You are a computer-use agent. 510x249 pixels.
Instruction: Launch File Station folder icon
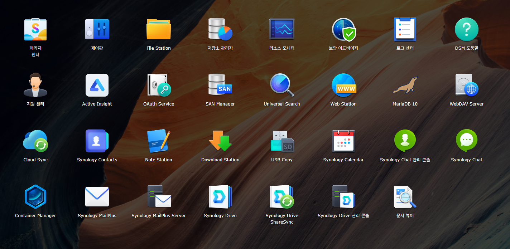159,29
